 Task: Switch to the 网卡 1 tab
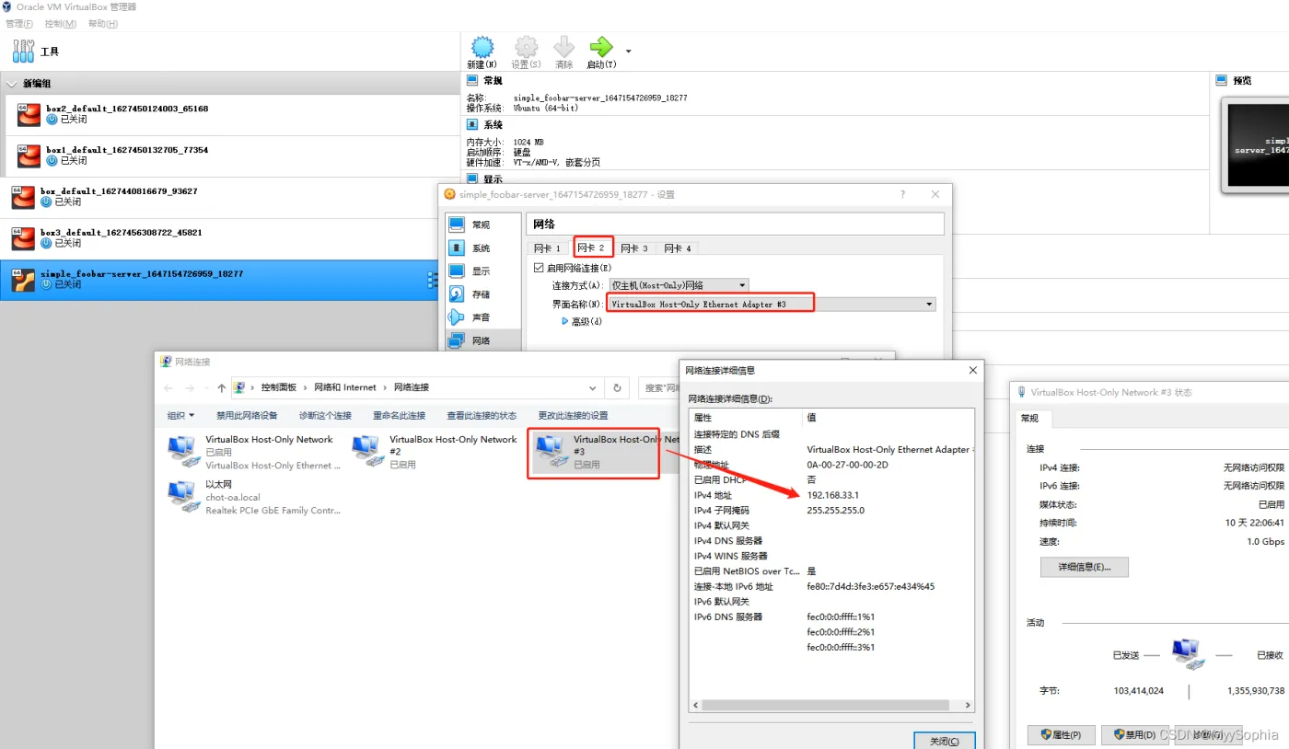click(547, 248)
